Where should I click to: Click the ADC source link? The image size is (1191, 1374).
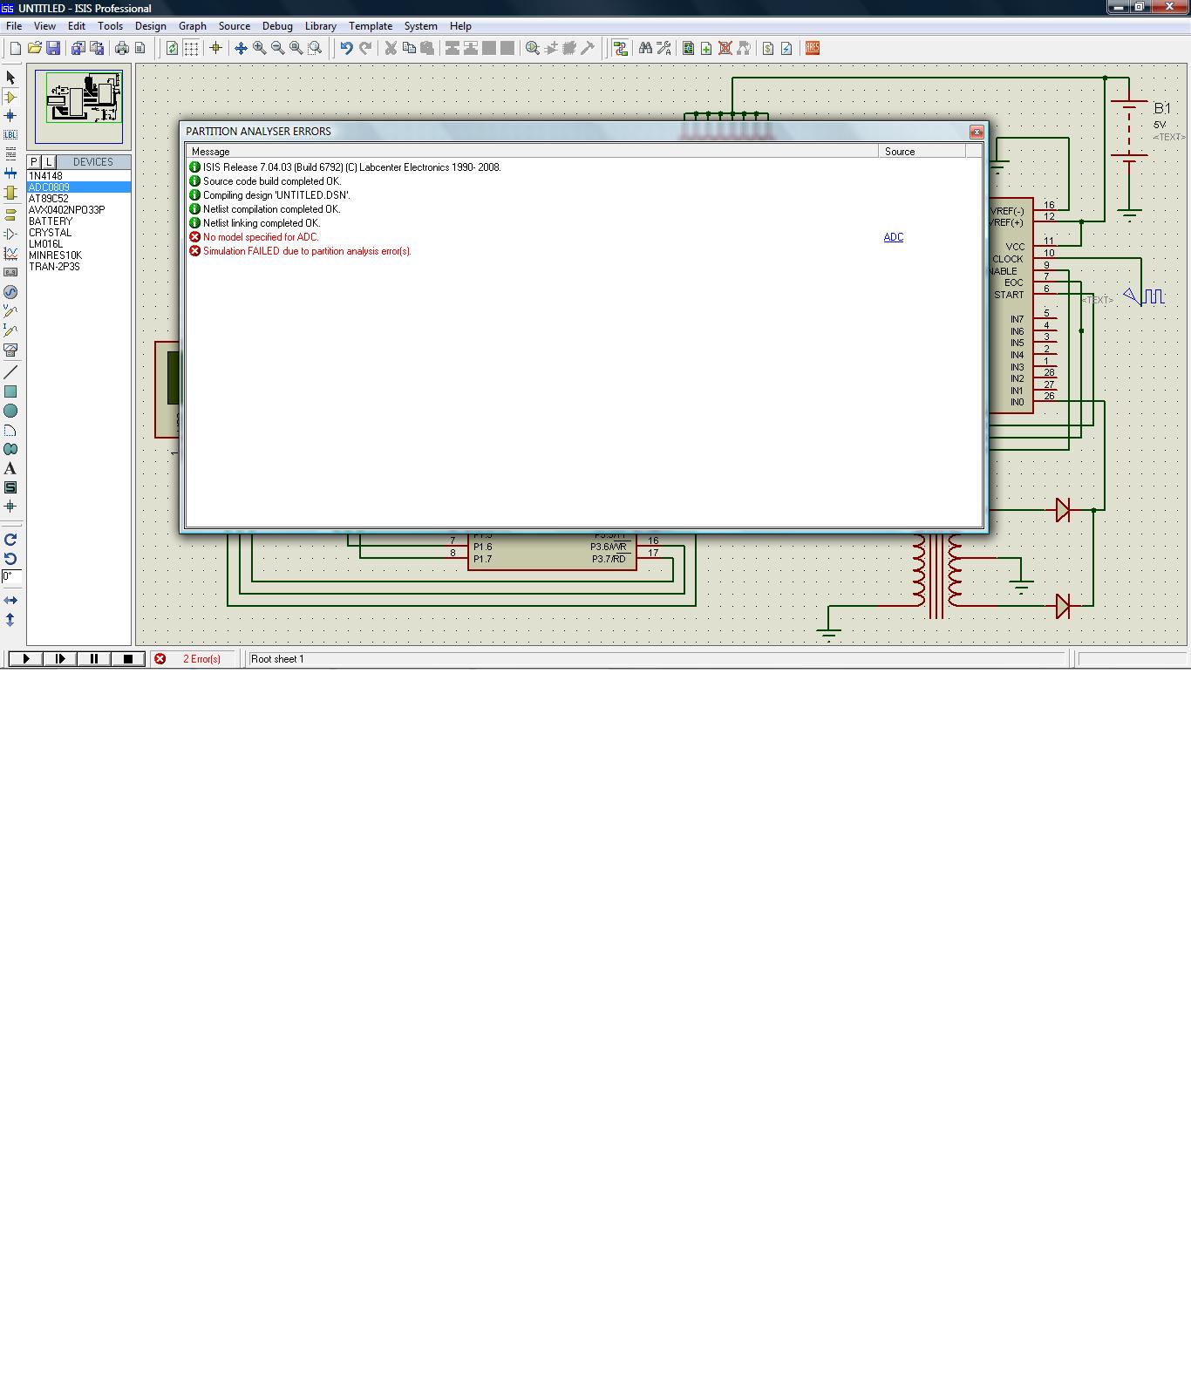(x=893, y=237)
